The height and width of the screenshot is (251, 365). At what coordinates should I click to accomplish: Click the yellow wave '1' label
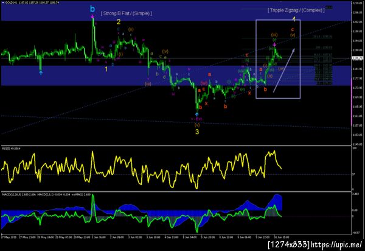coord(106,69)
